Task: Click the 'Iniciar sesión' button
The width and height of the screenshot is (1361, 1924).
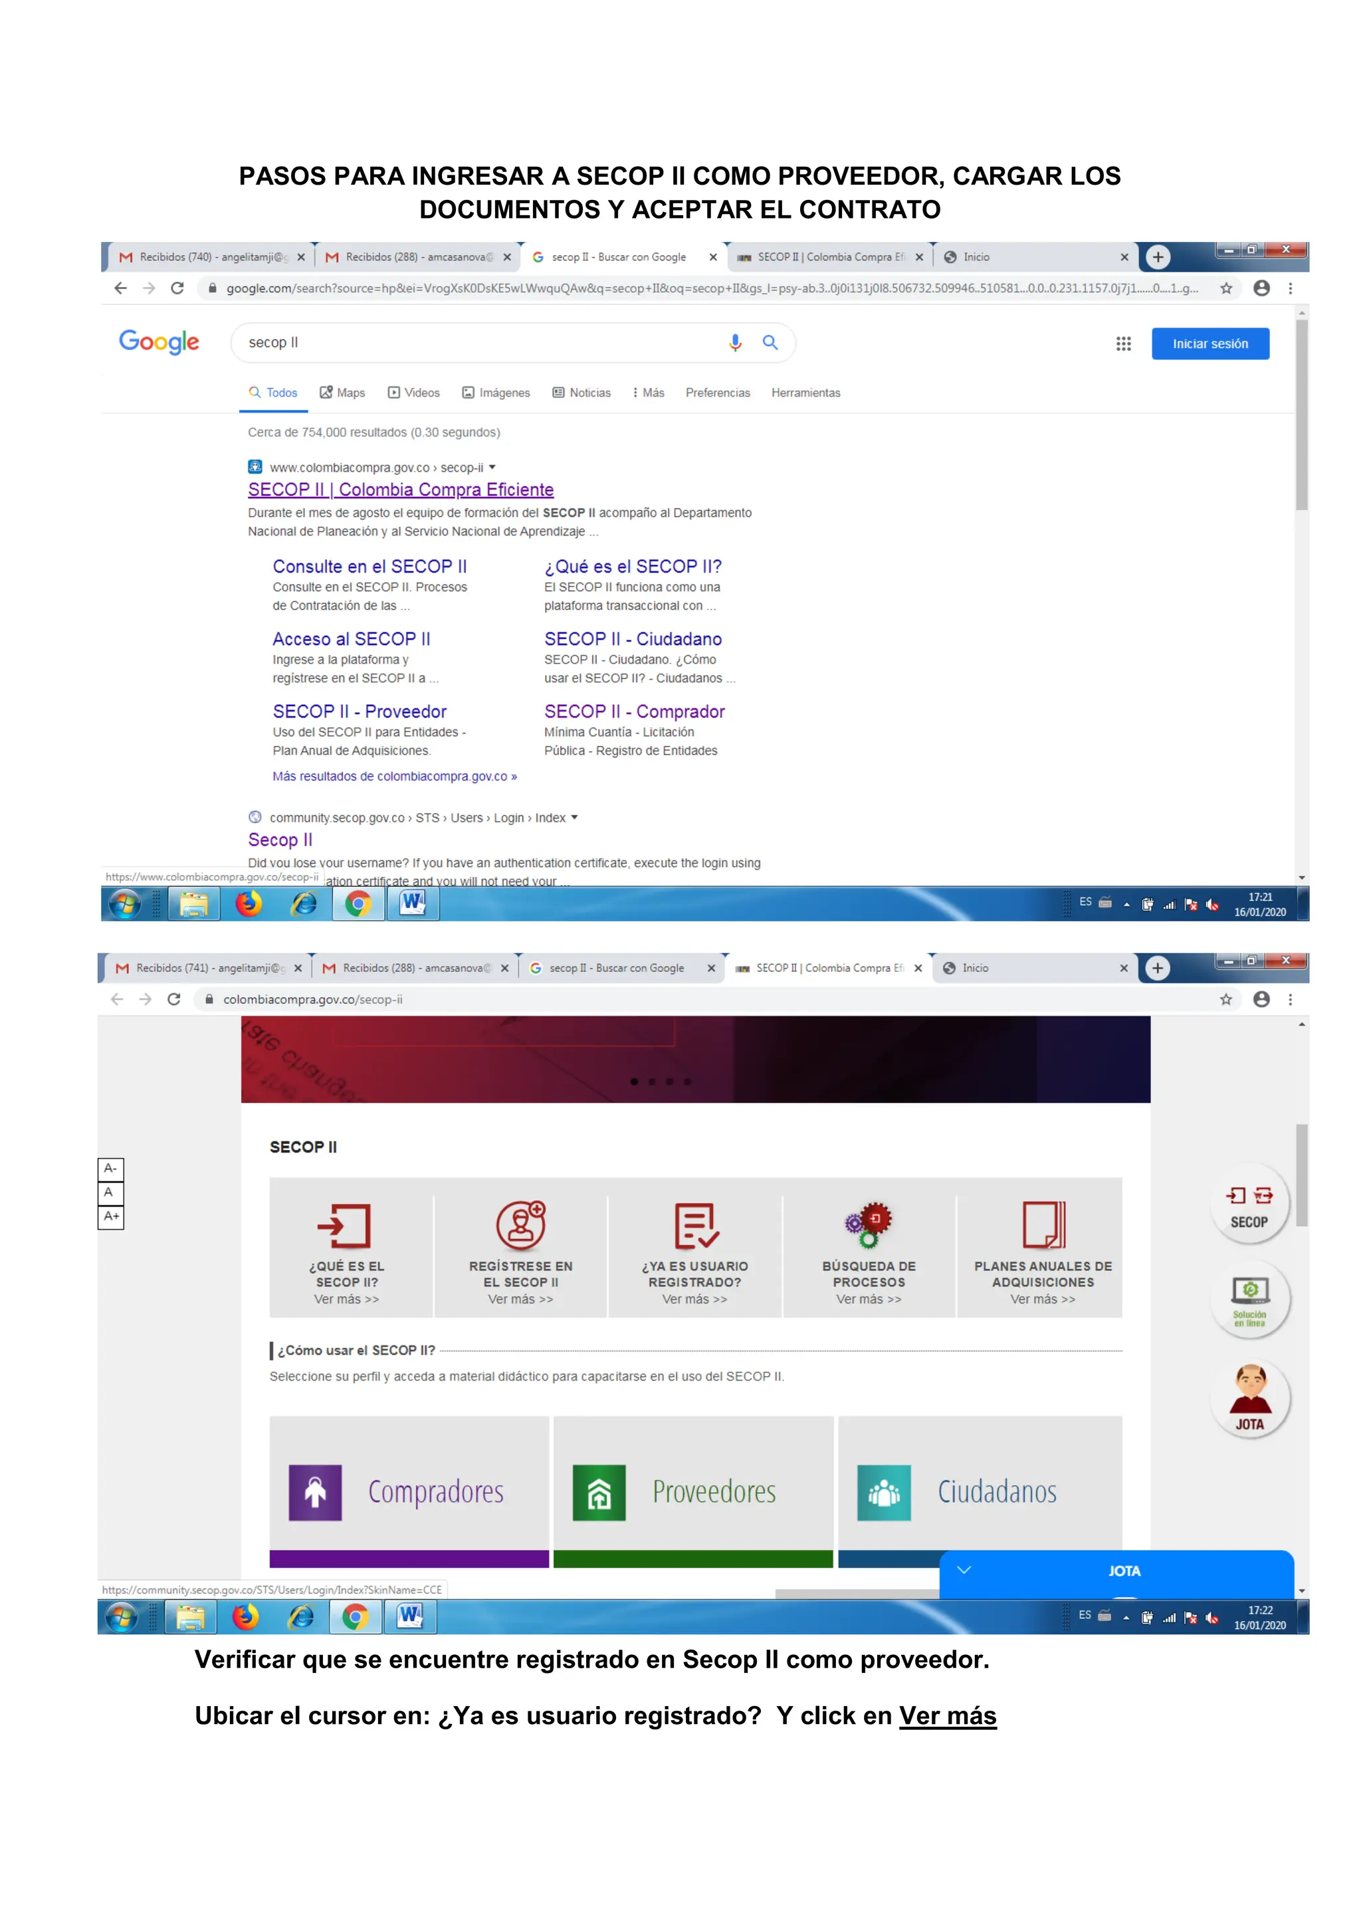Action: (x=1209, y=343)
